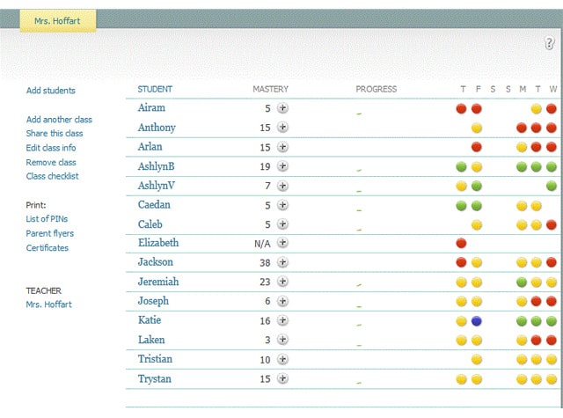Open Add another class link
Viewport: 563px width, 418px height.
59,120
